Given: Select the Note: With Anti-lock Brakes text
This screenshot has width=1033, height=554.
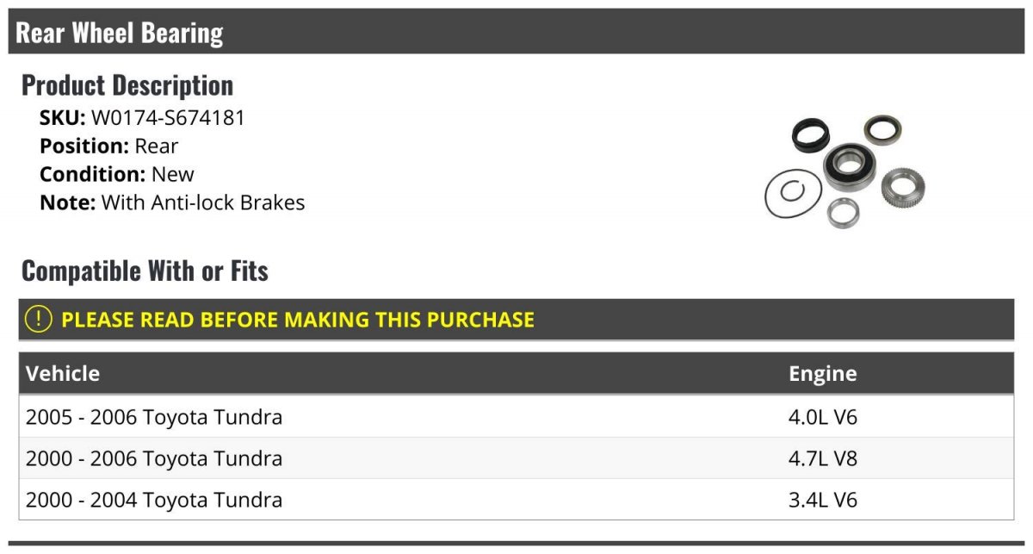Looking at the screenshot, I should [x=172, y=203].
